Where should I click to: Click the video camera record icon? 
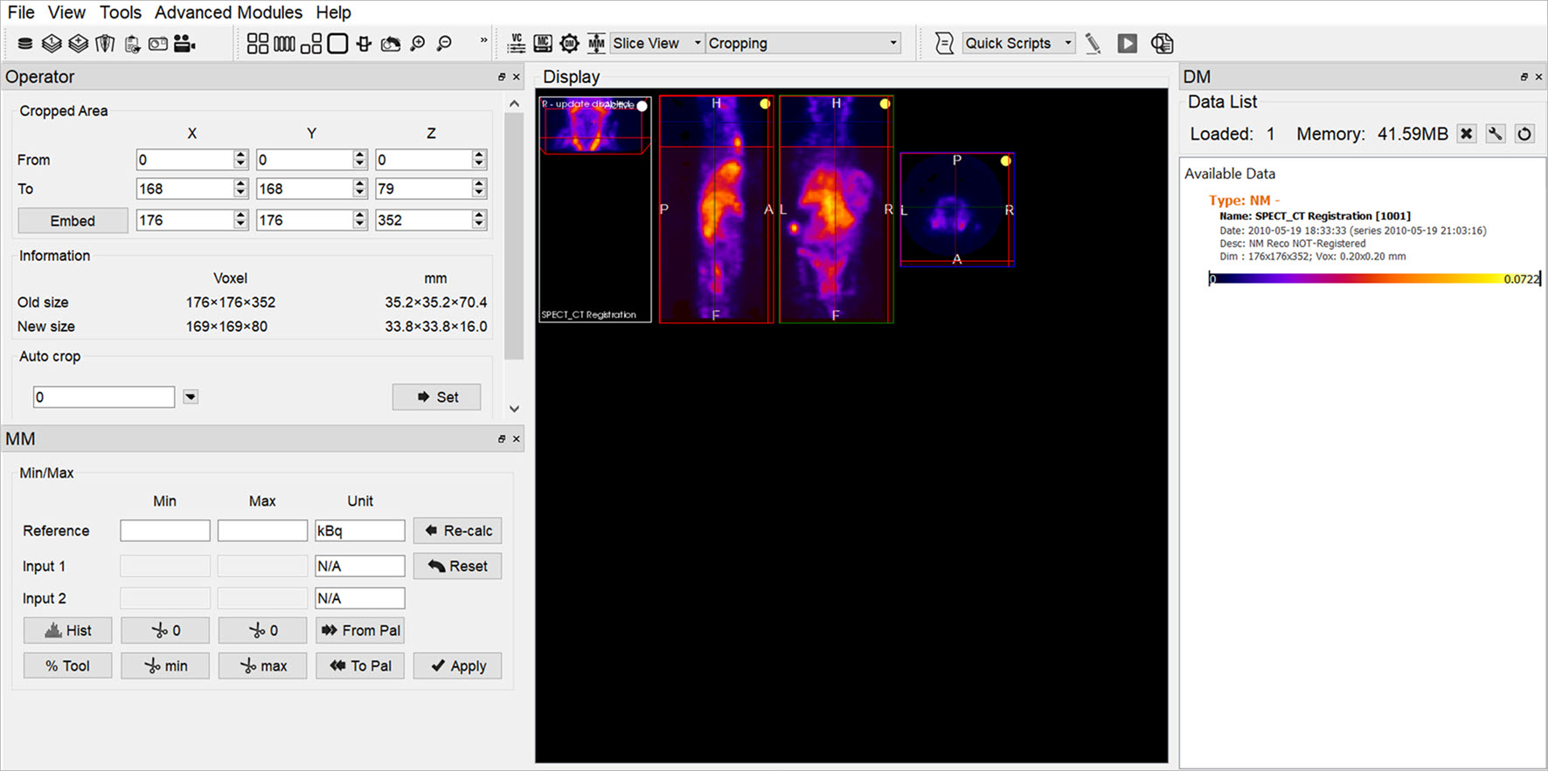(184, 44)
